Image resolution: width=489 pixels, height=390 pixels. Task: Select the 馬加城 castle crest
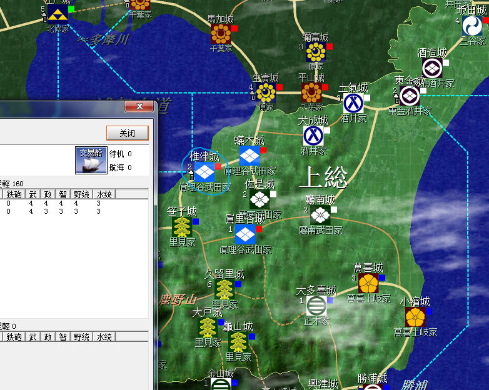[x=221, y=34]
